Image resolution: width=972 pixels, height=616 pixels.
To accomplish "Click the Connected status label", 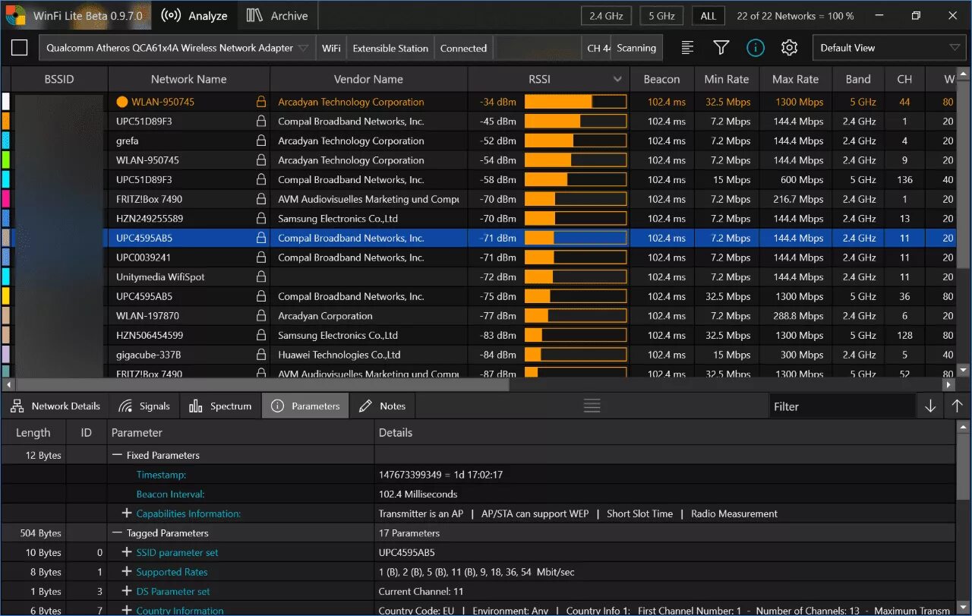I will [463, 48].
